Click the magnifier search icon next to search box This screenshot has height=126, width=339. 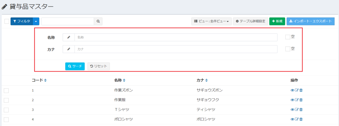(x=98, y=21)
